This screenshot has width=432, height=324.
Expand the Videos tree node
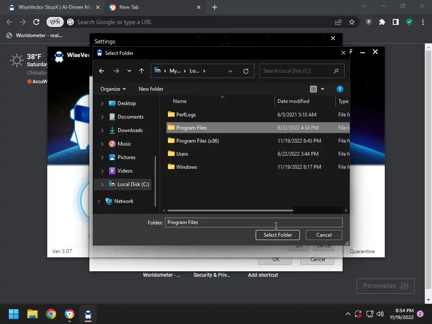coord(102,171)
